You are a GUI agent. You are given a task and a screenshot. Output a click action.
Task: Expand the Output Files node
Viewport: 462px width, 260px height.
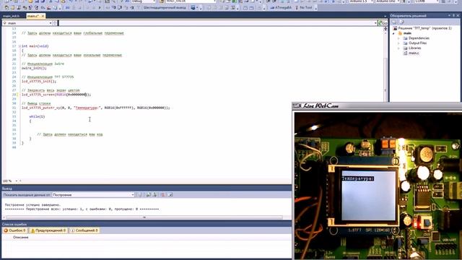[398, 43]
